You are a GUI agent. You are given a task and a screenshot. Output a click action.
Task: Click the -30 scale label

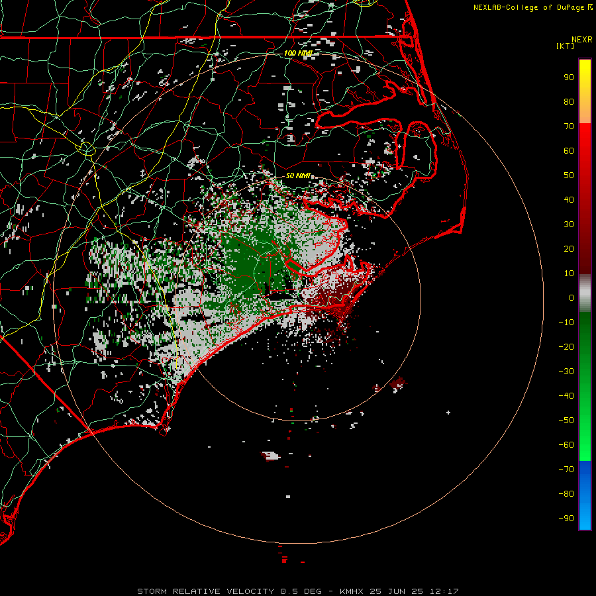pyautogui.click(x=566, y=372)
